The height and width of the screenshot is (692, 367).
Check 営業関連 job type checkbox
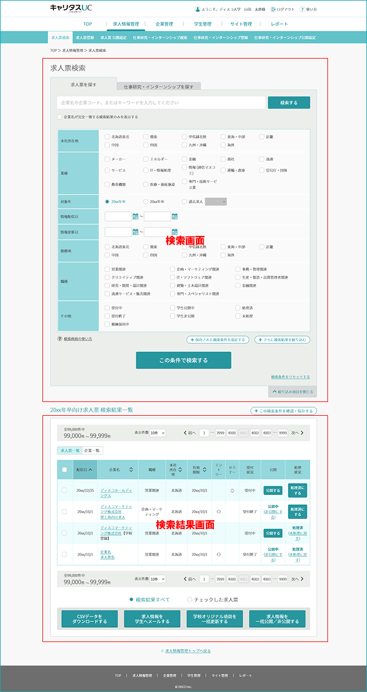click(x=107, y=269)
